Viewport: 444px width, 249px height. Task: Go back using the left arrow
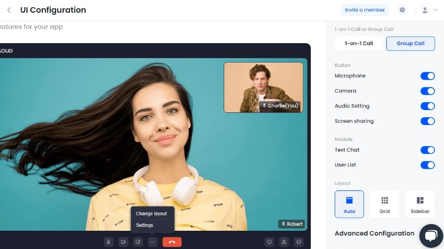[9, 10]
